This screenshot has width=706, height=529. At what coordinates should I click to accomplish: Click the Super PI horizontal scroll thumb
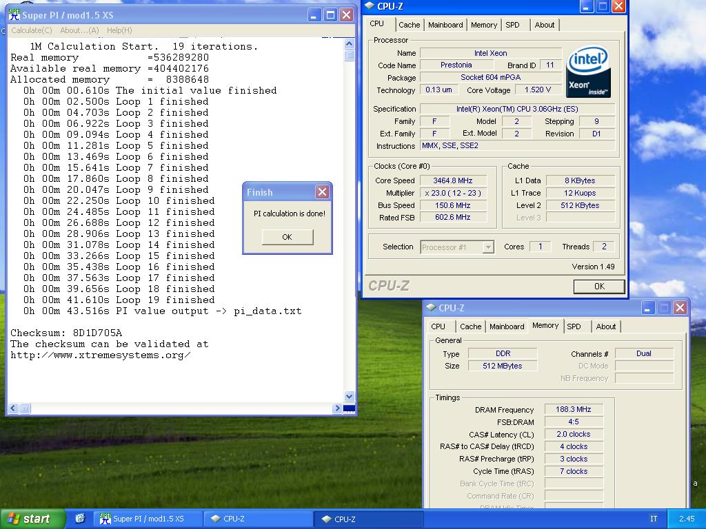[x=26, y=408]
